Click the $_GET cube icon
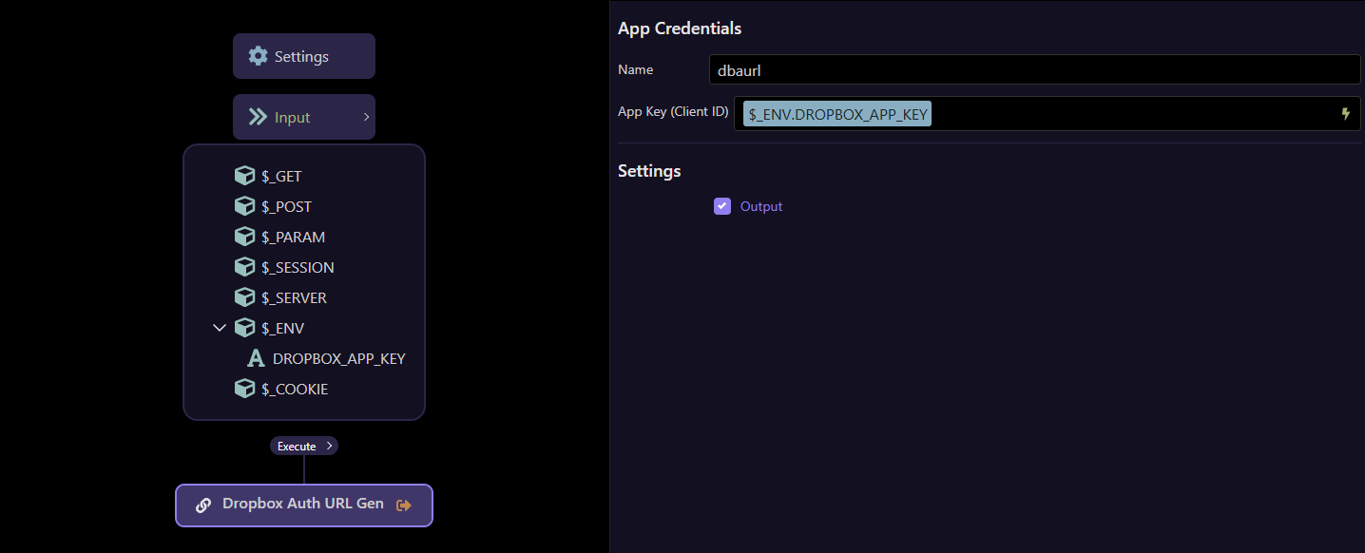 pyautogui.click(x=244, y=176)
